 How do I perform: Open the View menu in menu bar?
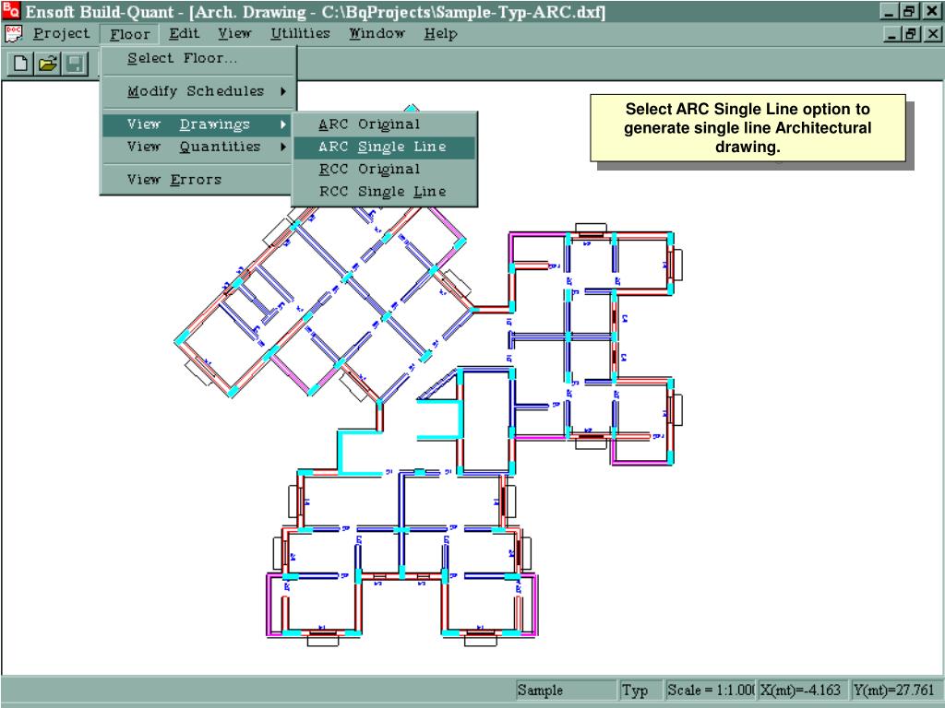234,34
